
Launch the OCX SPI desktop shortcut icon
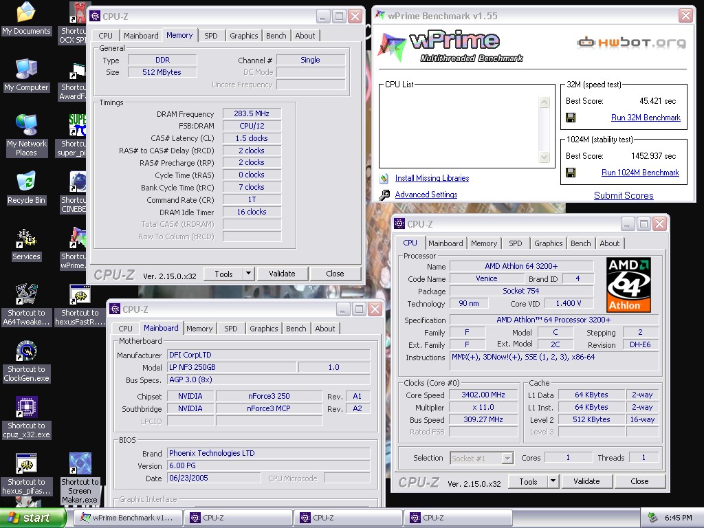(77, 12)
